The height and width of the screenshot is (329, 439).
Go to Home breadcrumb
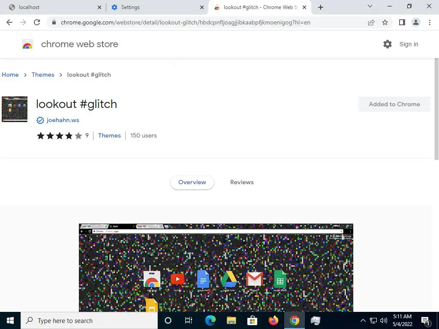click(10, 75)
